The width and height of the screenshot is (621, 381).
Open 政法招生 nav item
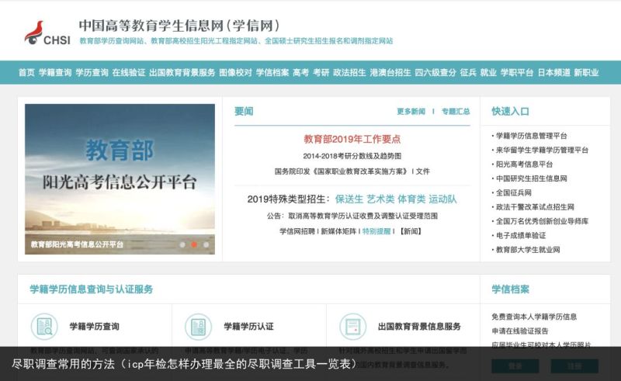pyautogui.click(x=350, y=72)
